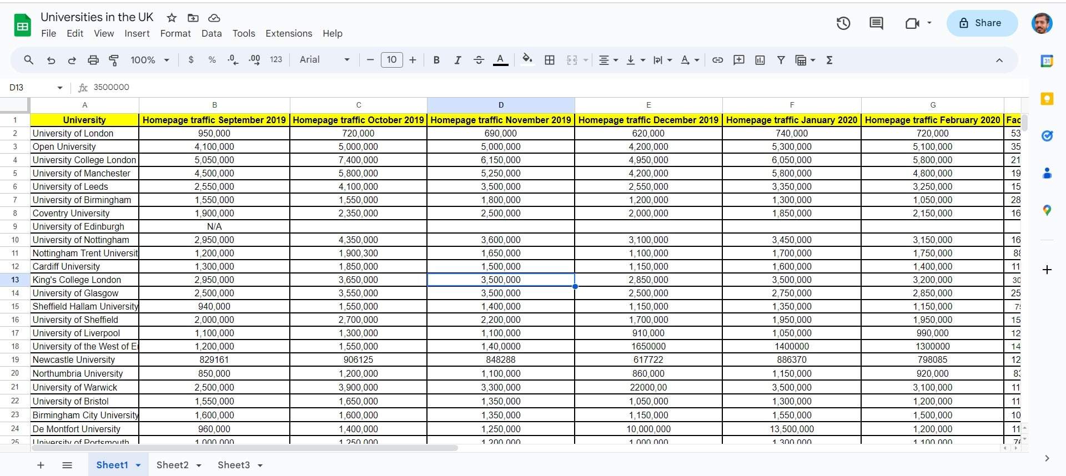Open Tasks side panel
1066x476 pixels.
[x=1047, y=136]
